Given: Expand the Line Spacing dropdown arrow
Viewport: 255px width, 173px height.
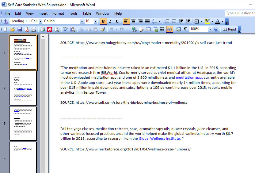Looking at the screenshot, I should coord(160,21).
